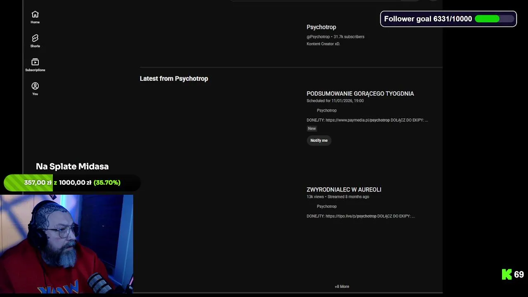The width and height of the screenshot is (528, 297).
Task: Open video ZWYRODNIALEC W AUREOLI
Action: tap(344, 190)
